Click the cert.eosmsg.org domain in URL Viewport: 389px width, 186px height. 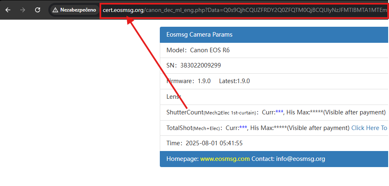click(x=123, y=10)
